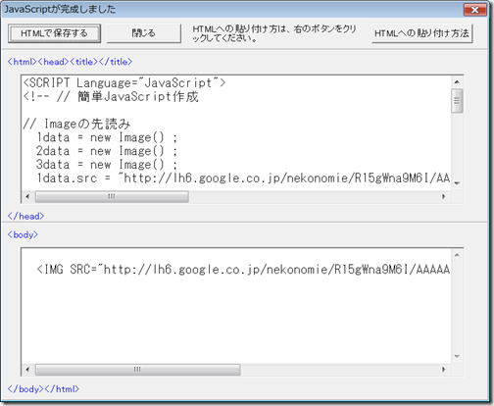Click the '閉じる' button
This screenshot has height=406, width=494.
(144, 33)
